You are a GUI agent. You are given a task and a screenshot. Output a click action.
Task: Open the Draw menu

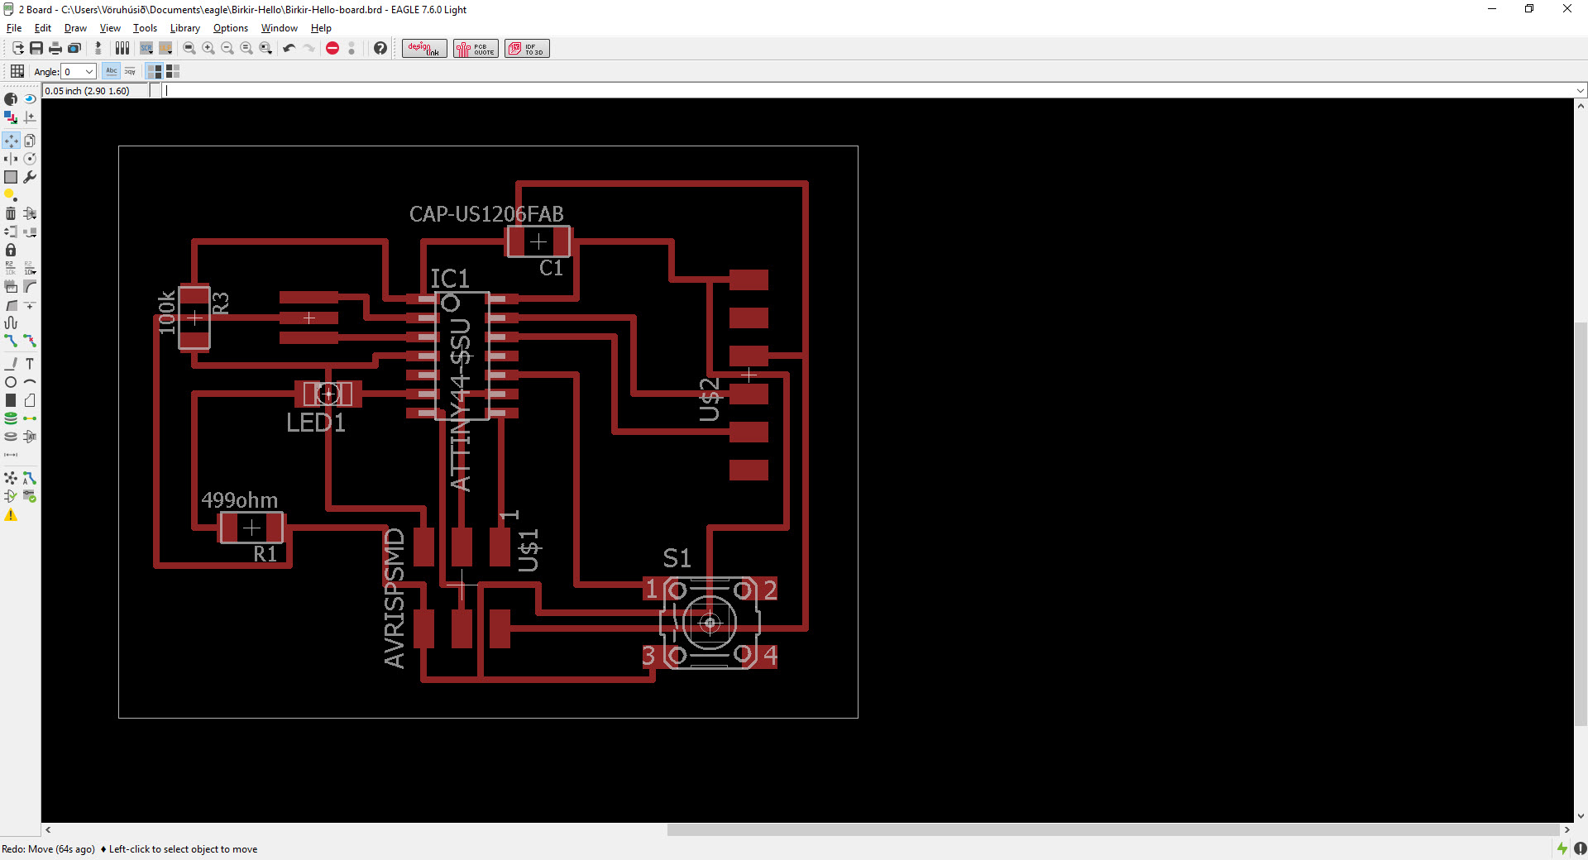click(x=75, y=28)
